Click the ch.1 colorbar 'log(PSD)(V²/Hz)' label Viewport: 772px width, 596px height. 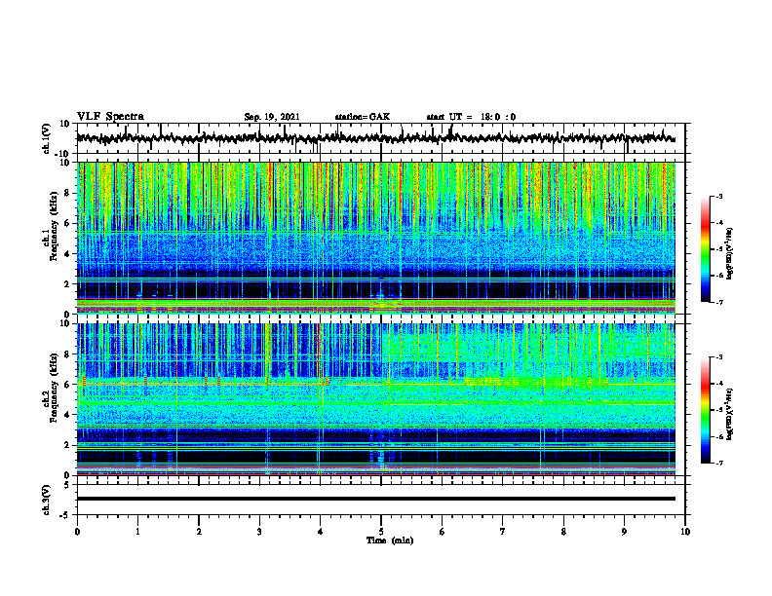(x=729, y=254)
